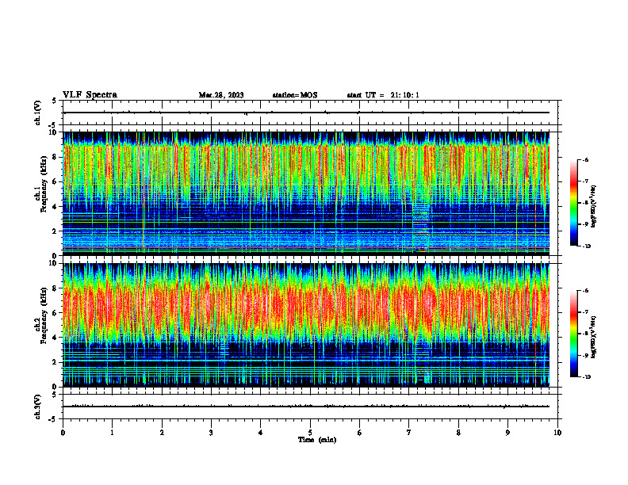Click the ch.1 color scale bar
Viewport: 628px width, 485px height.
click(x=573, y=203)
